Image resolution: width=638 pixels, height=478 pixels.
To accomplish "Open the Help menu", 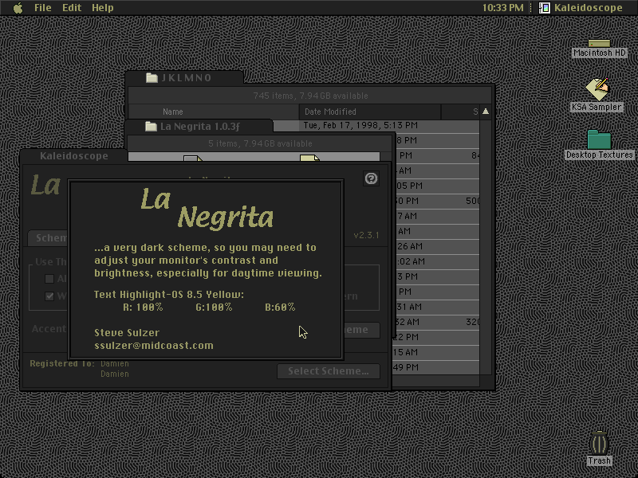I will 103,8.
